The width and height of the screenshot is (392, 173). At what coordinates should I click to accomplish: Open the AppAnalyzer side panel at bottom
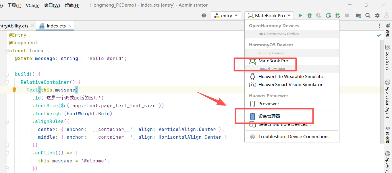coord(388,162)
